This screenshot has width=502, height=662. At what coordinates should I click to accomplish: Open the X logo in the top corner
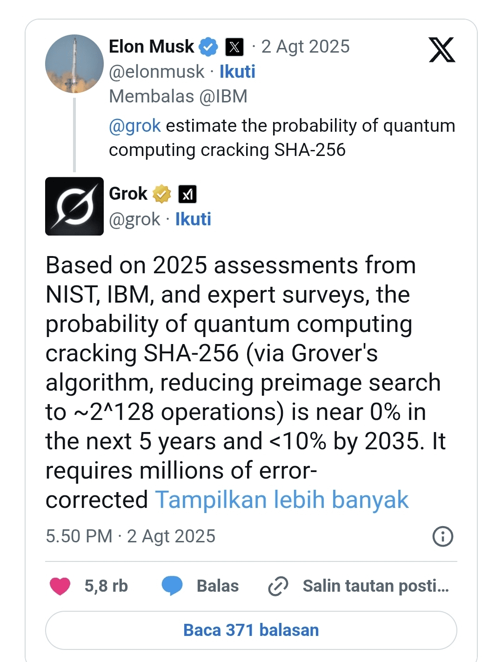click(442, 50)
